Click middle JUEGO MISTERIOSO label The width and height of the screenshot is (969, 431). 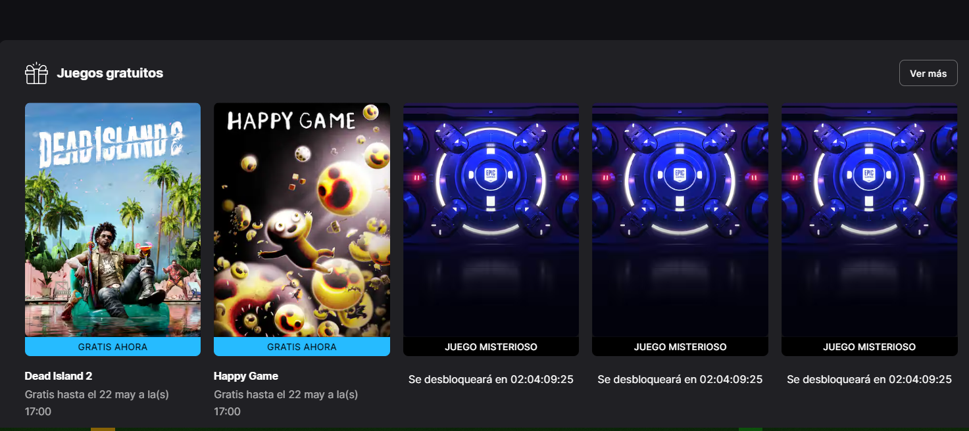(680, 347)
